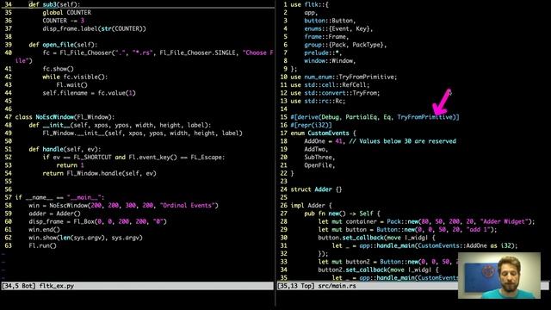This screenshot has width=551, height=310.
Task: Click the 'fc.show()' line
Action: pyautogui.click(x=58, y=69)
